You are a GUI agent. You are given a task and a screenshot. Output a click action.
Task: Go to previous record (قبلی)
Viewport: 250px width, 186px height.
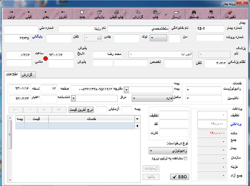(28, 15)
